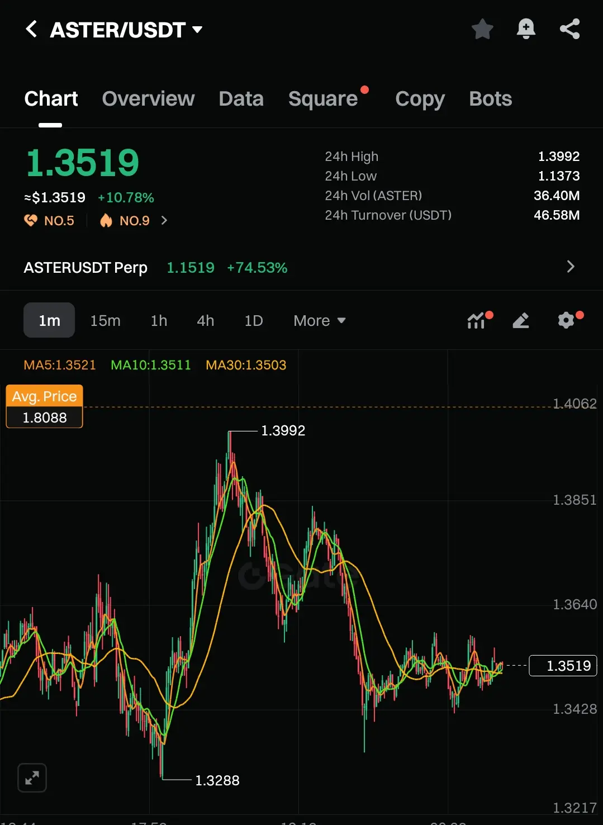Tap the Perp change +74.53%

257,268
